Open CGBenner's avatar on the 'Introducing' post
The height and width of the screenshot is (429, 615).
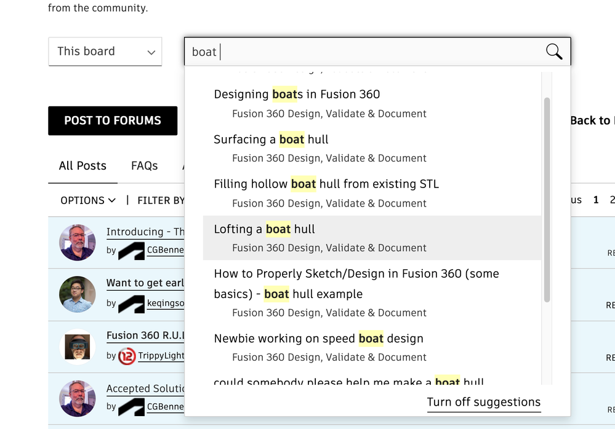coord(78,242)
